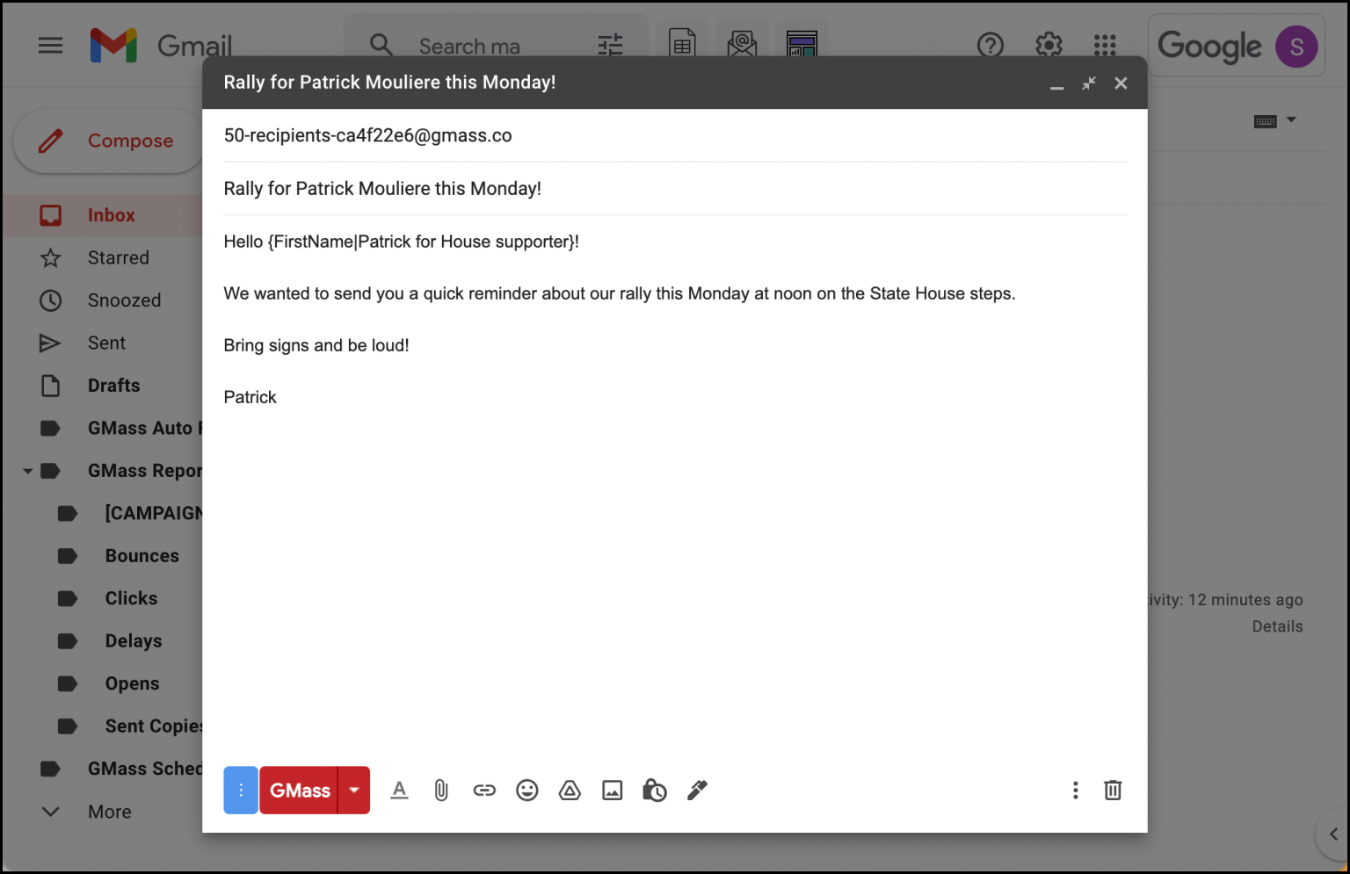Toggle the text formatting options bar
This screenshot has height=874, width=1350.
pyautogui.click(x=400, y=790)
